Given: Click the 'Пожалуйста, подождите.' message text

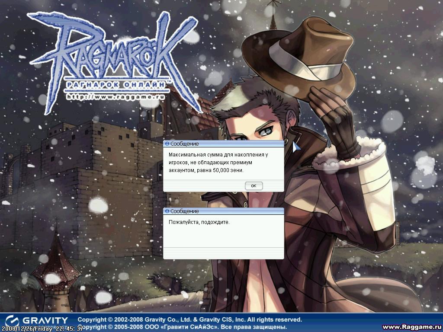Looking at the screenshot, I should tap(199, 222).
